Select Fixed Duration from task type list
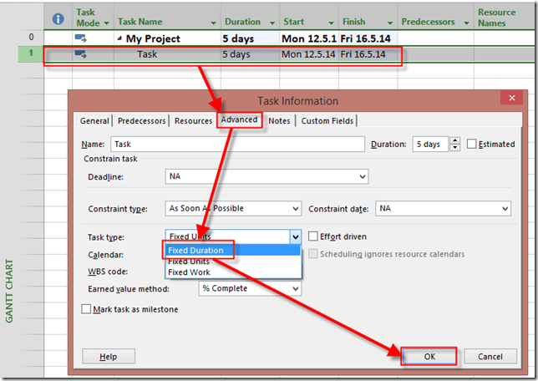This screenshot has width=538, height=381. [x=199, y=250]
